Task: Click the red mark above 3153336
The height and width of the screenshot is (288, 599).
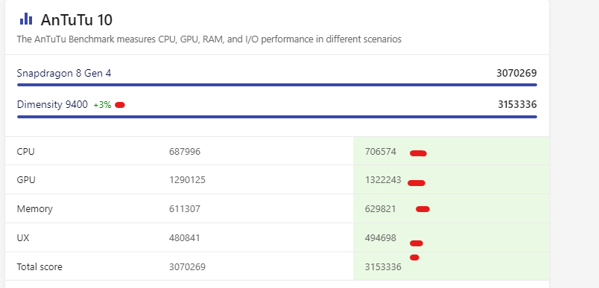Action: click(414, 257)
